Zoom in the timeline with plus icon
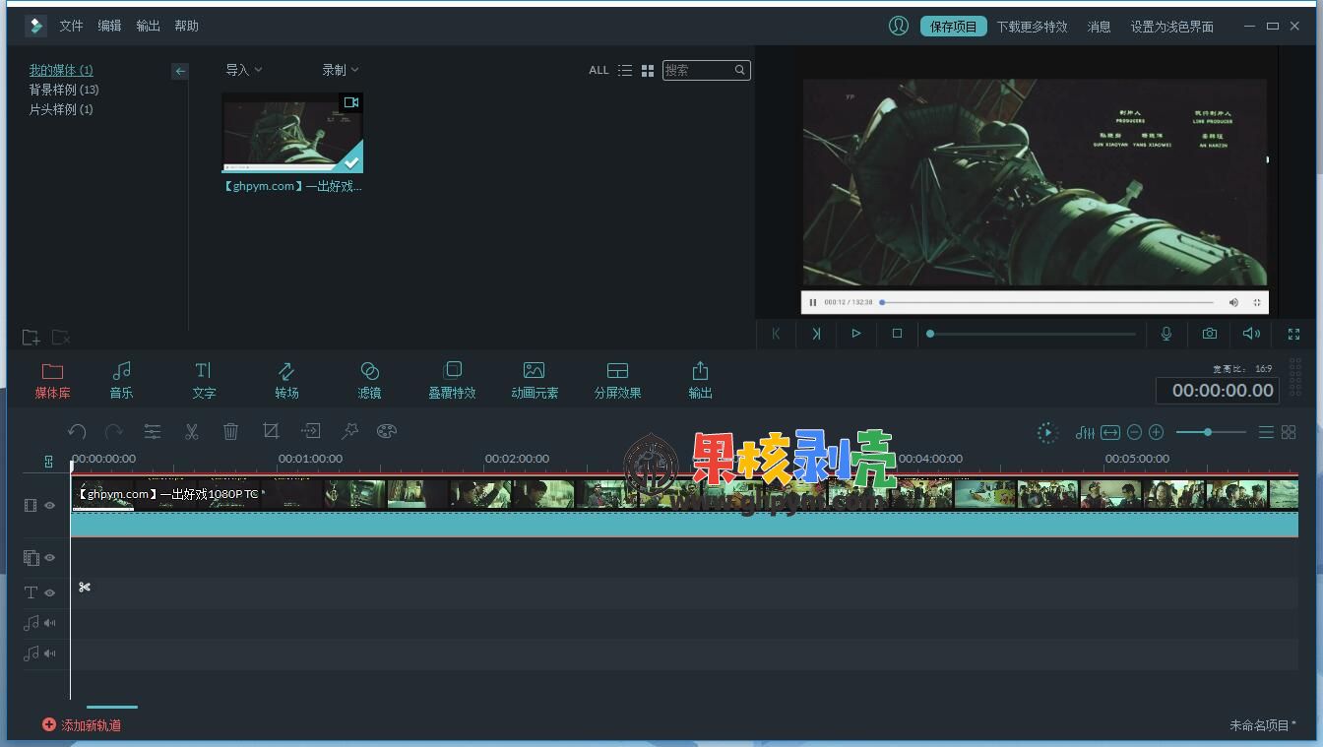This screenshot has width=1323, height=747. point(1157,432)
